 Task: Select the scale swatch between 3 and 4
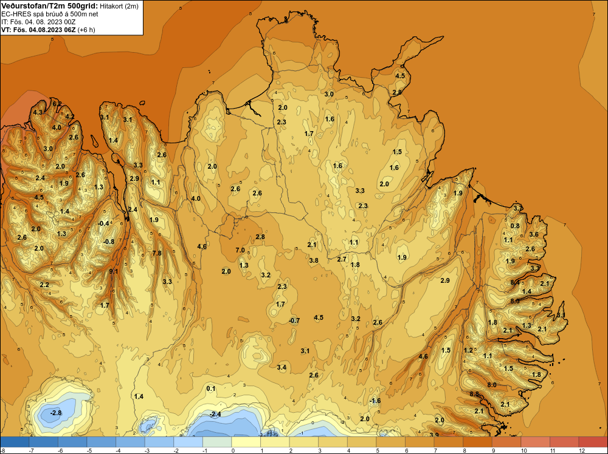point(333,442)
